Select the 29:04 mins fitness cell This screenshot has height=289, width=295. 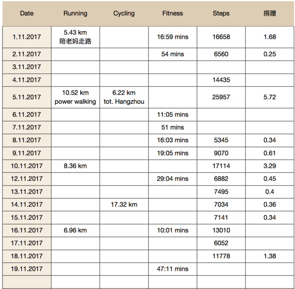coord(173,179)
